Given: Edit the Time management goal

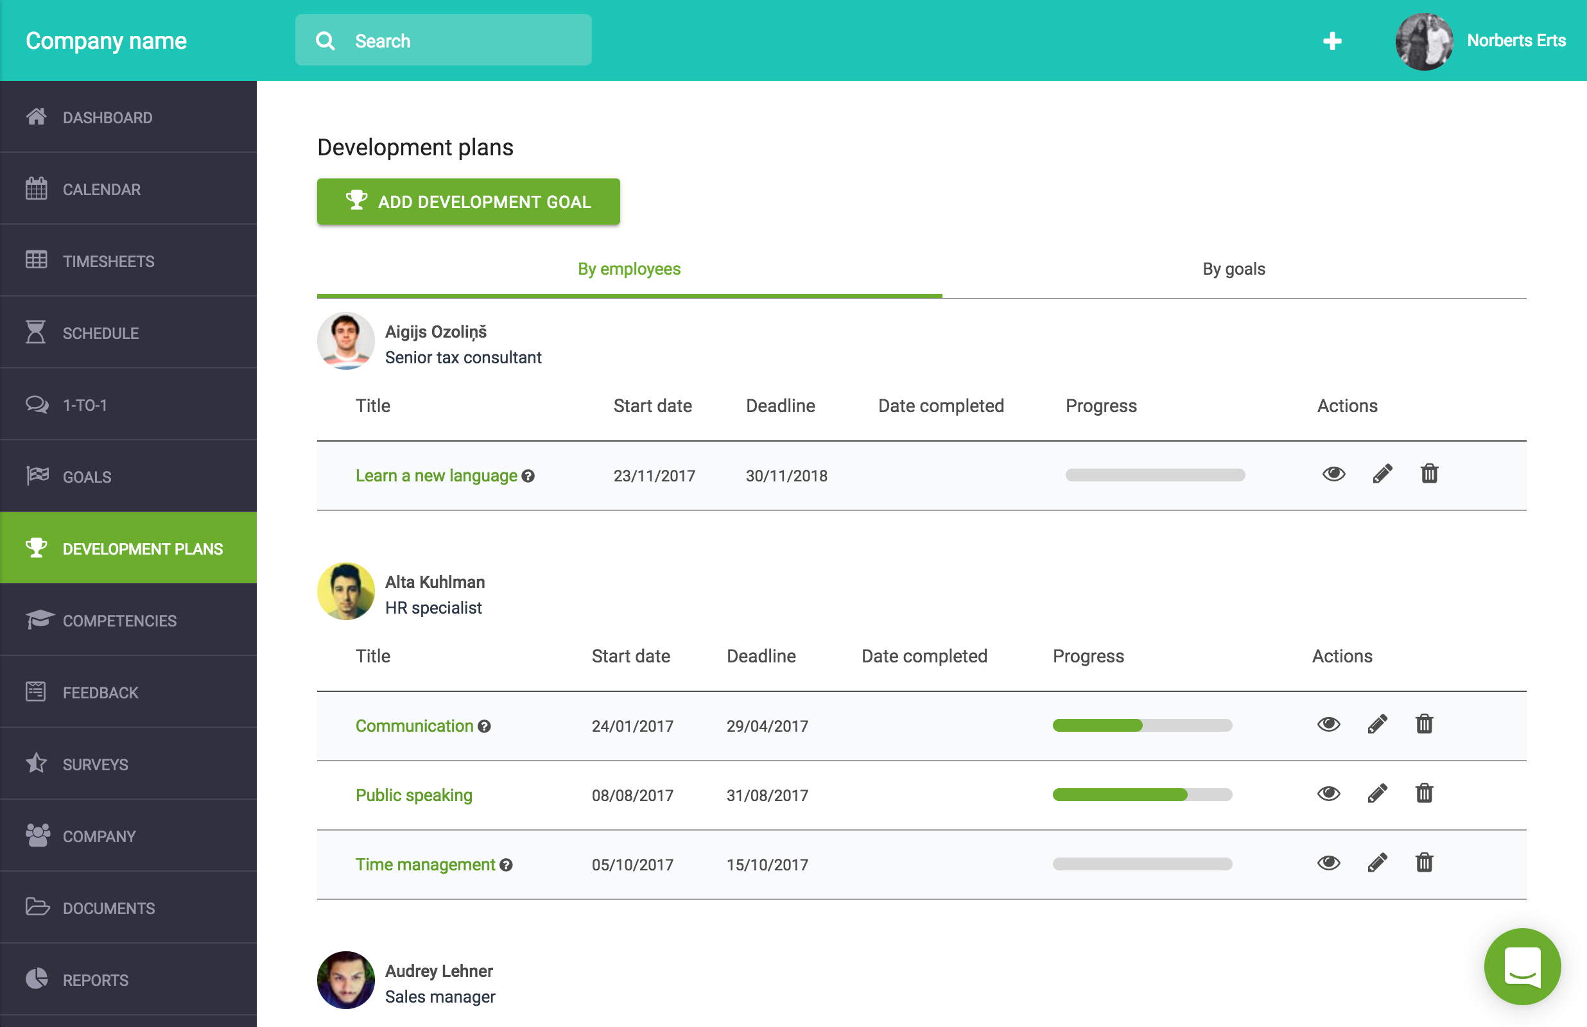Looking at the screenshot, I should point(1377,863).
